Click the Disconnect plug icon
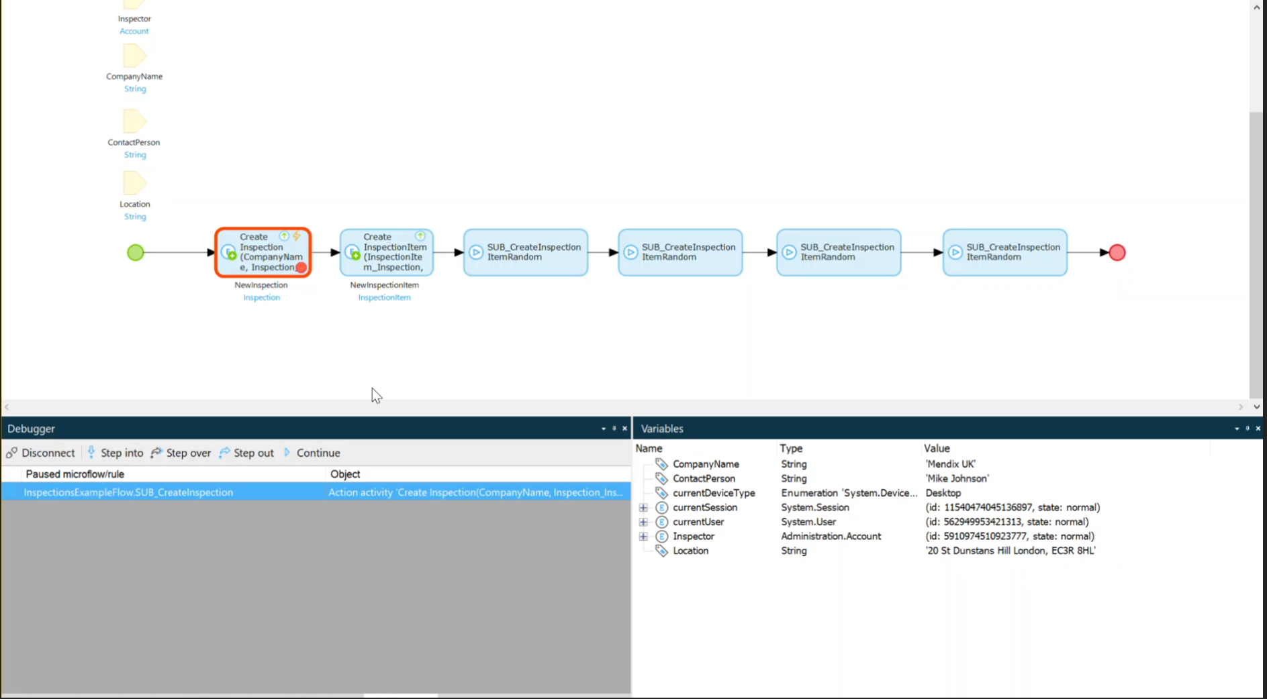Viewport: 1267px width, 699px height. click(11, 453)
